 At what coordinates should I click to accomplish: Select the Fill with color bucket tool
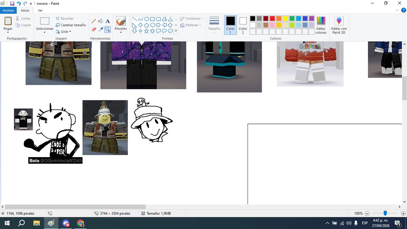click(101, 21)
